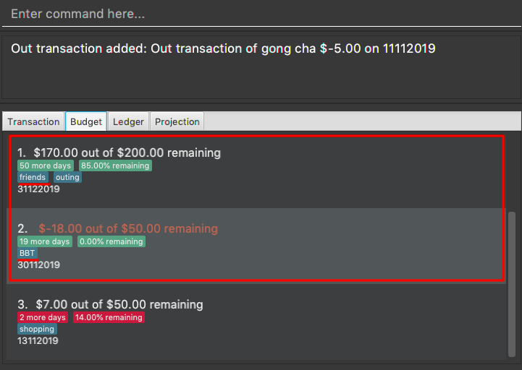The height and width of the screenshot is (370, 522).
Task: Click the shopping category tag
Action: coord(37,329)
